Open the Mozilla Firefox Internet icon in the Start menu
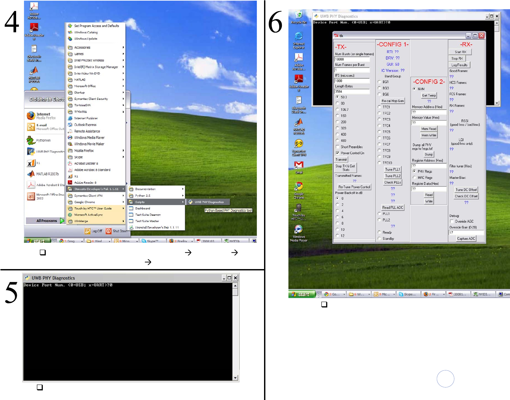The width and height of the screenshot is (510, 400). 31,115
